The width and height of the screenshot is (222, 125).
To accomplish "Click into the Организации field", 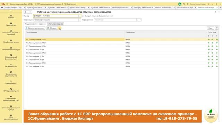I will pyautogui.click(x=56, y=20).
